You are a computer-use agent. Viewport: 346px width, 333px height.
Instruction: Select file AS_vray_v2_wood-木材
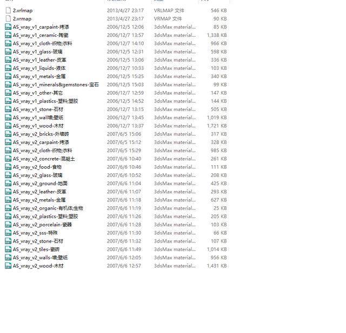pos(38,266)
